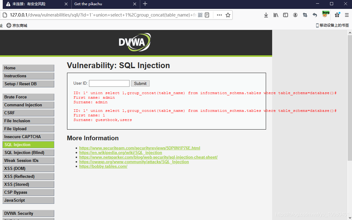Click the undo arrow toolbar icon
Viewport: 352px width, 220px height.
click(x=315, y=15)
